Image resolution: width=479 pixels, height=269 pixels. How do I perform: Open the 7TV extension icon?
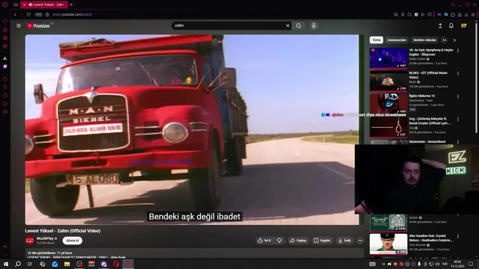click(446, 15)
